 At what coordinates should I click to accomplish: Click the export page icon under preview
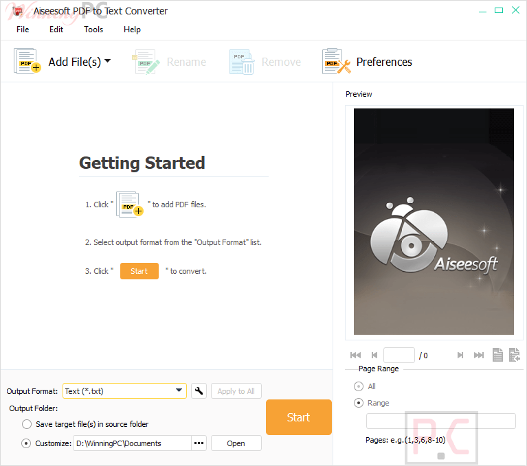pos(514,355)
